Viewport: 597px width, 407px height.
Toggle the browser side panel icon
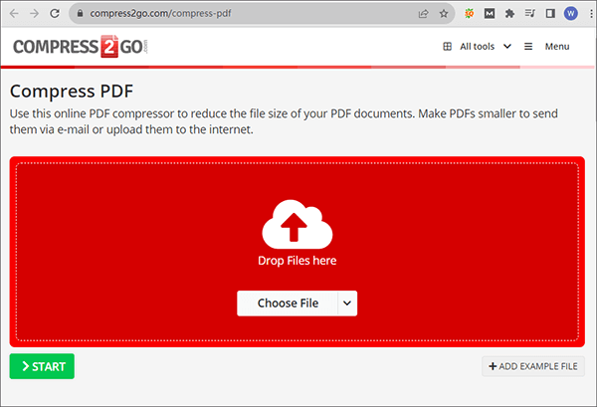550,14
